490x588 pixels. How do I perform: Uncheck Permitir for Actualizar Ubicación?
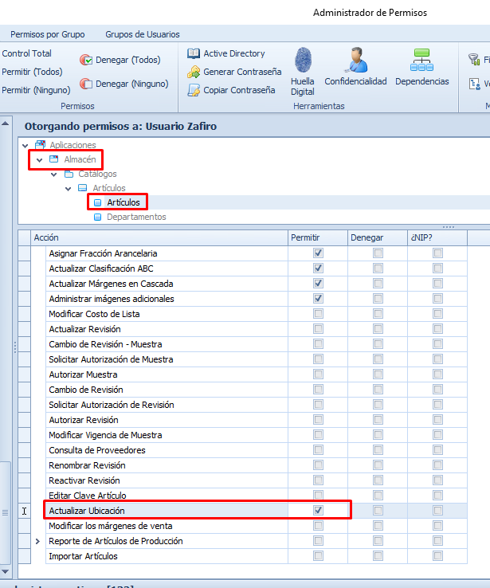[x=319, y=511]
